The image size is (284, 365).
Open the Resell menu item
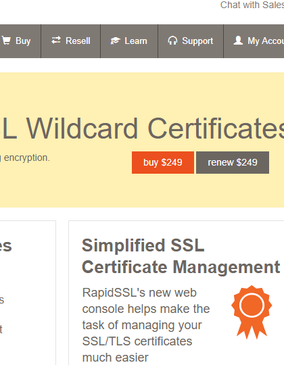click(71, 41)
